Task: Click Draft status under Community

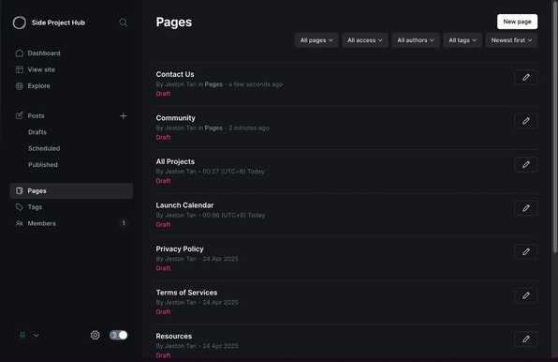Action: pyautogui.click(x=163, y=137)
